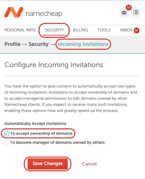This screenshot has height=179, width=145.
Task: Click the 'To become manager of domains' label text
Action: pyautogui.click(x=58, y=142)
